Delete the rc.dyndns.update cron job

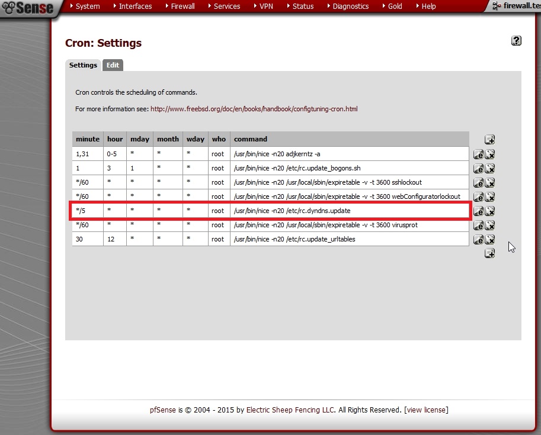coord(489,211)
